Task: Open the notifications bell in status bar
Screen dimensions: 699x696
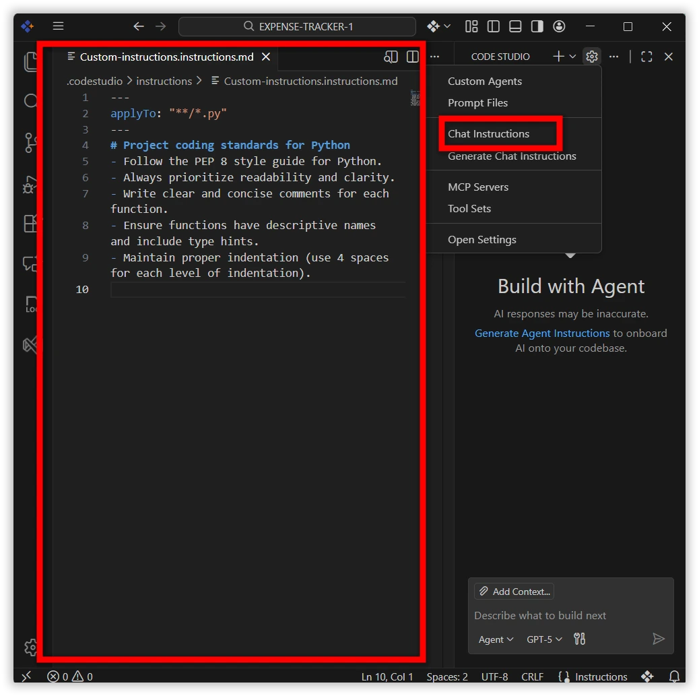Action: 674,676
